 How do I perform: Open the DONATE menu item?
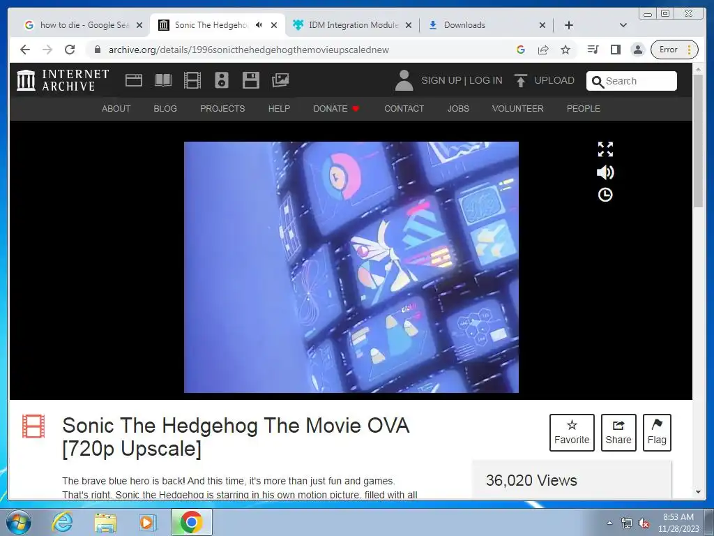pos(336,108)
